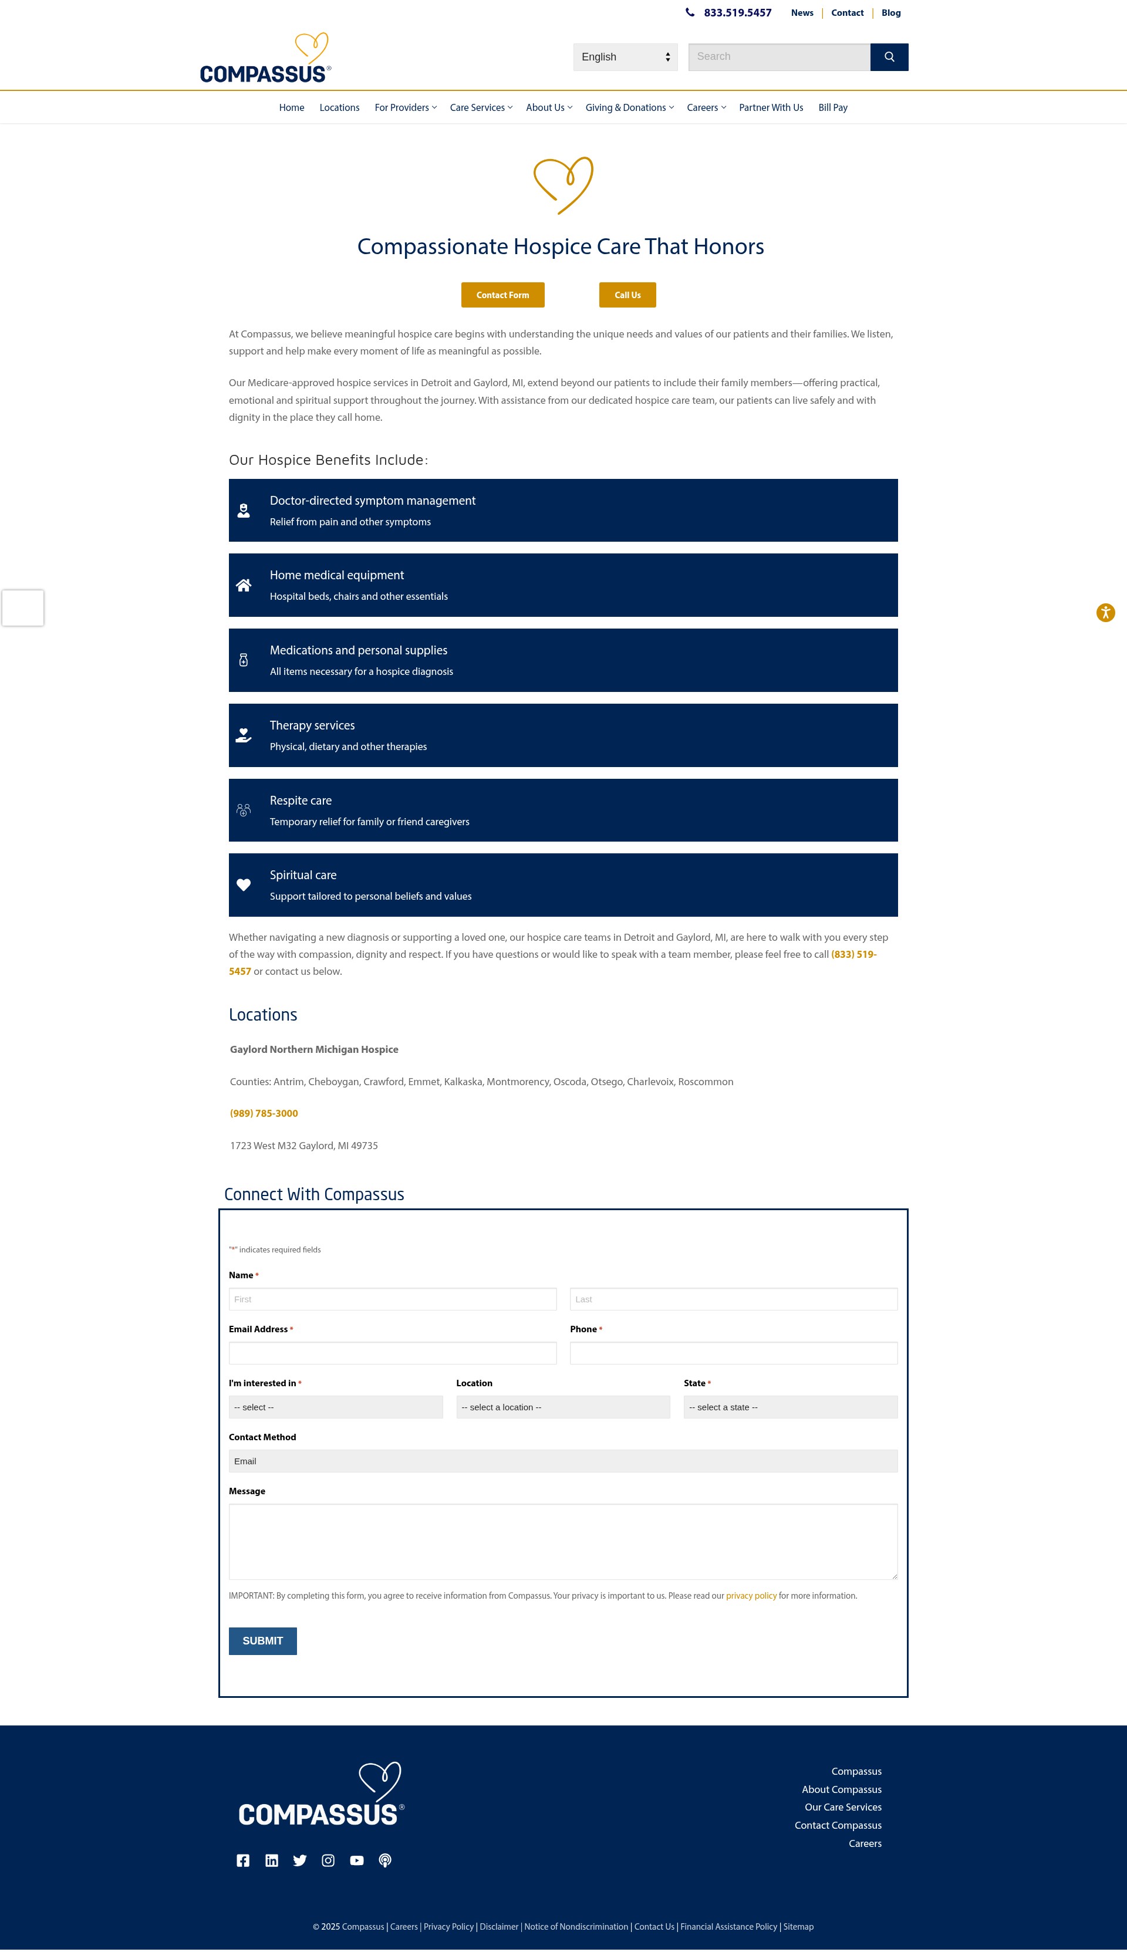Click the Last name field

tap(734, 1299)
